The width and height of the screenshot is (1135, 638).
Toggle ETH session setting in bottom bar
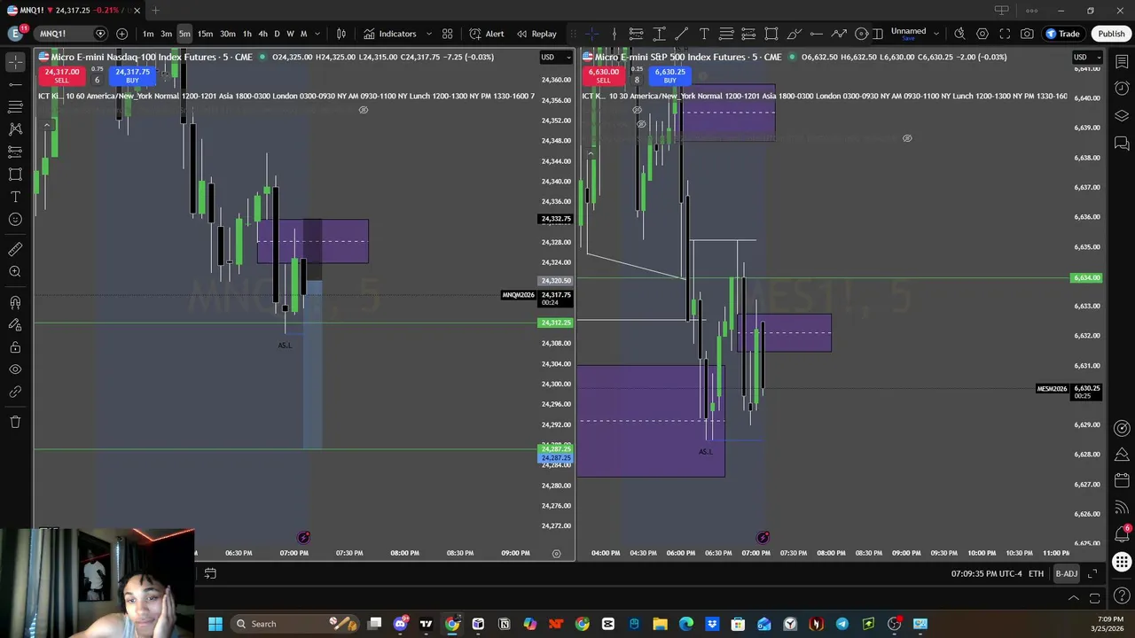click(1036, 573)
